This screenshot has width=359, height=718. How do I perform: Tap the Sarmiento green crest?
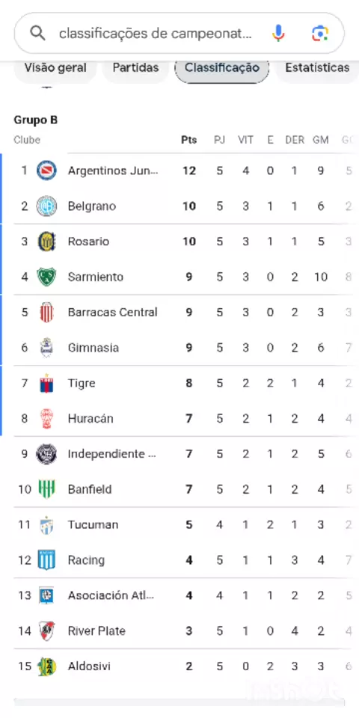pyautogui.click(x=46, y=277)
